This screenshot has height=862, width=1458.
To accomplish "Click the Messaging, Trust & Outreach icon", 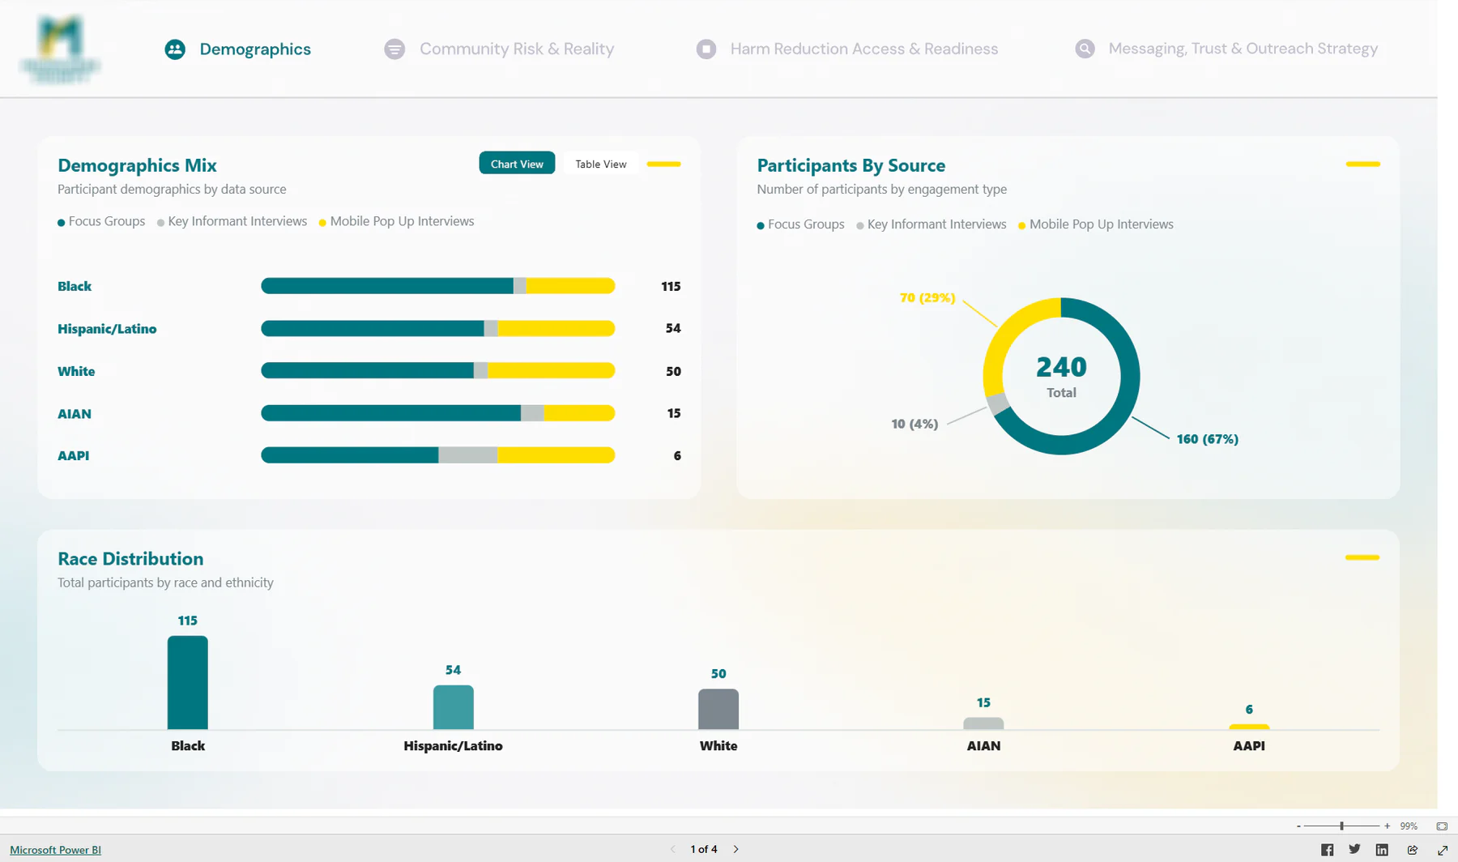I will pos(1085,49).
